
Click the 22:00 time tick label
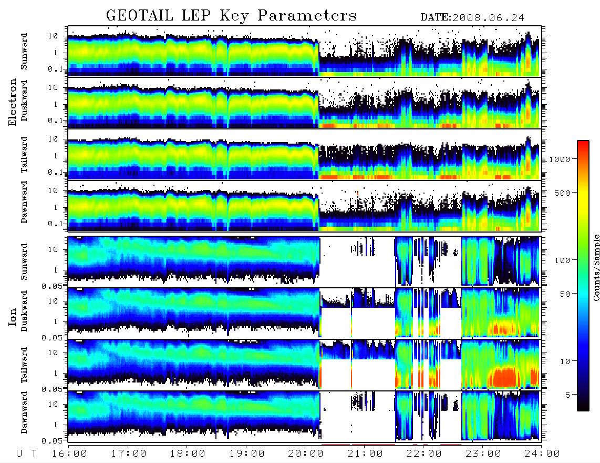point(424,454)
